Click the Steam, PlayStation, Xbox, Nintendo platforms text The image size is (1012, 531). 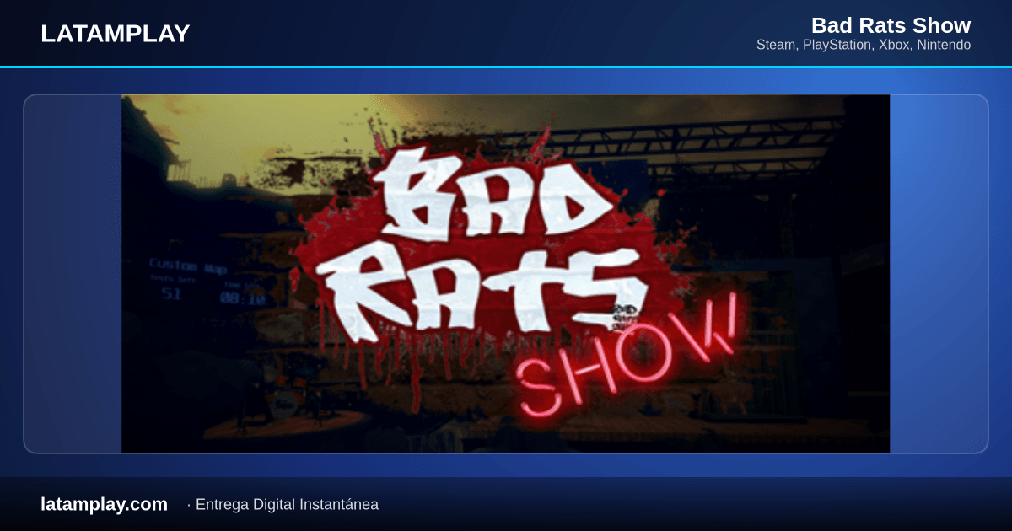coord(864,45)
